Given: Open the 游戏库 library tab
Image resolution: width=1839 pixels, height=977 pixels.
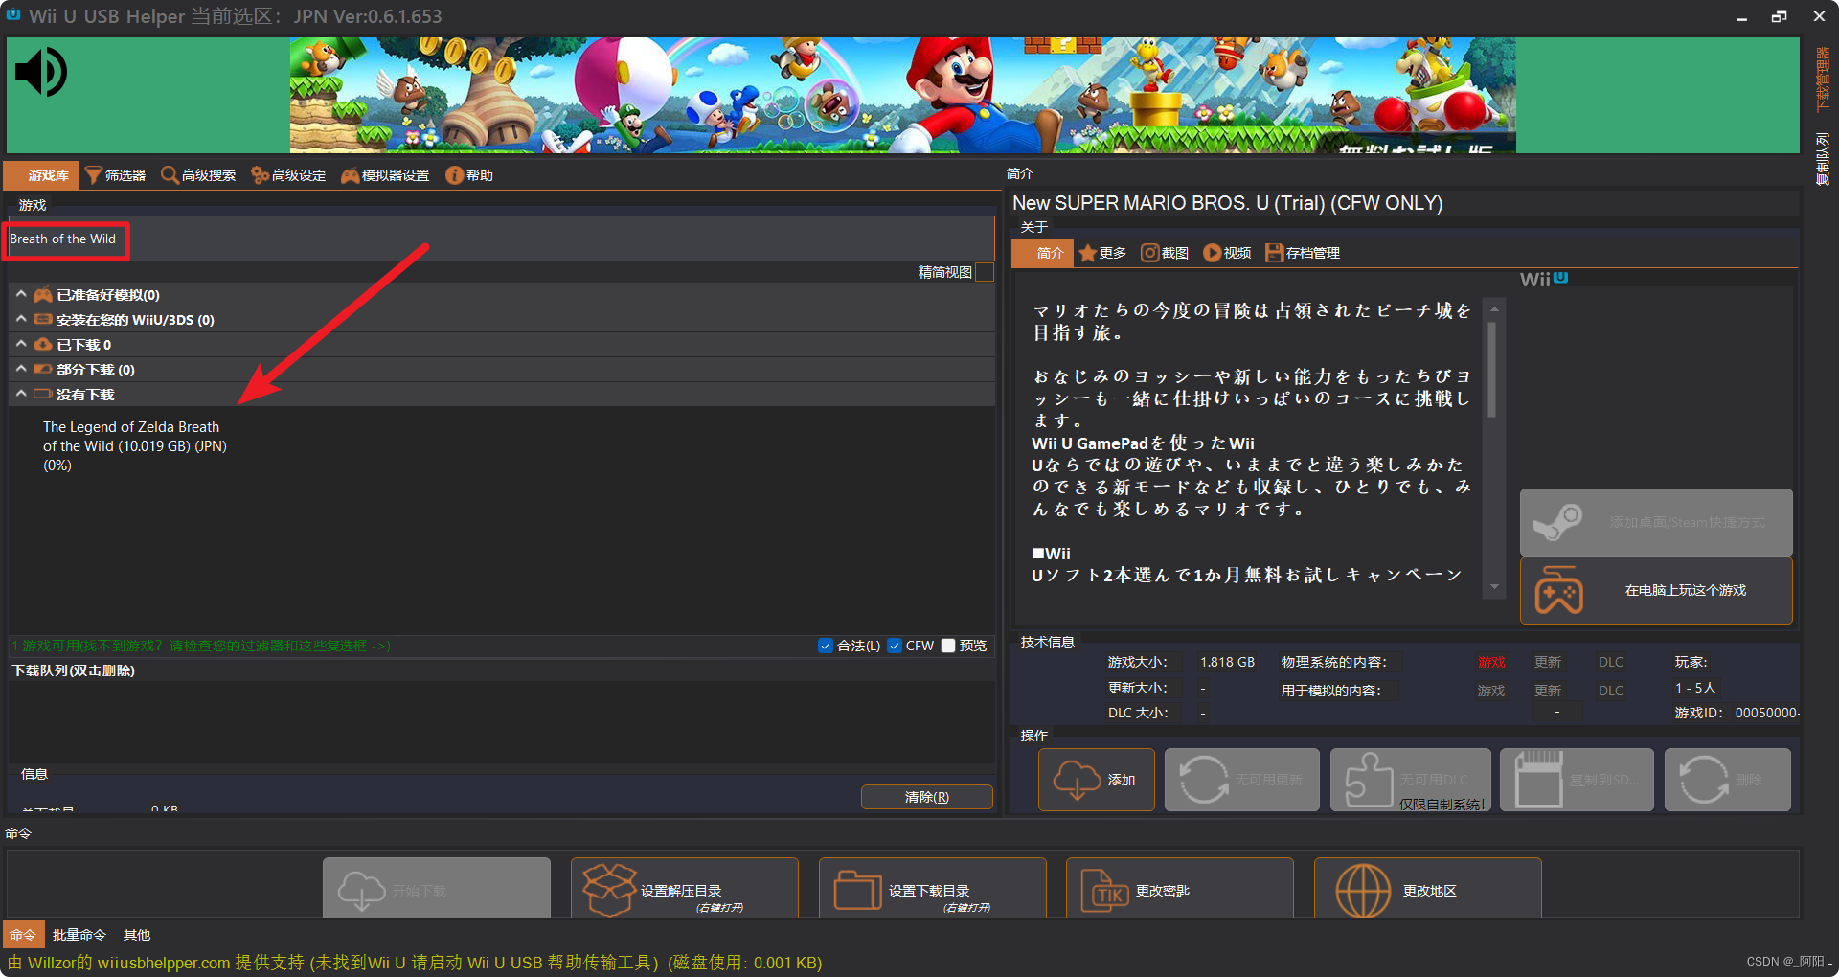Looking at the screenshot, I should coord(42,175).
